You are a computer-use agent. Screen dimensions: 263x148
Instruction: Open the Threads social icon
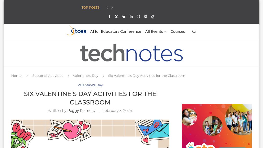click(x=153, y=17)
